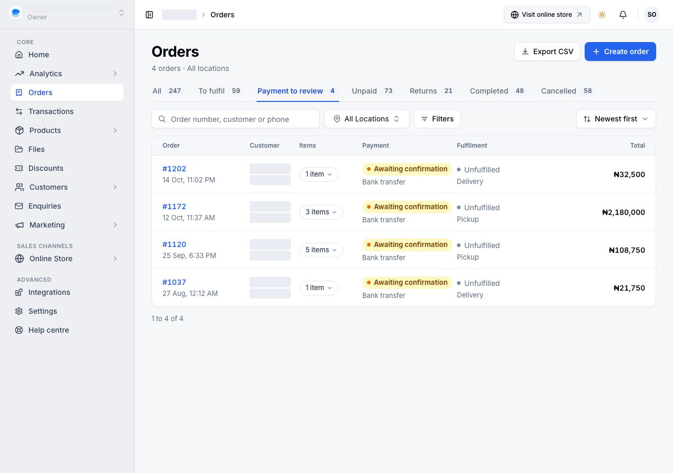Switch to the Completed tab
Viewport: 673px width, 473px height.
pyautogui.click(x=497, y=91)
